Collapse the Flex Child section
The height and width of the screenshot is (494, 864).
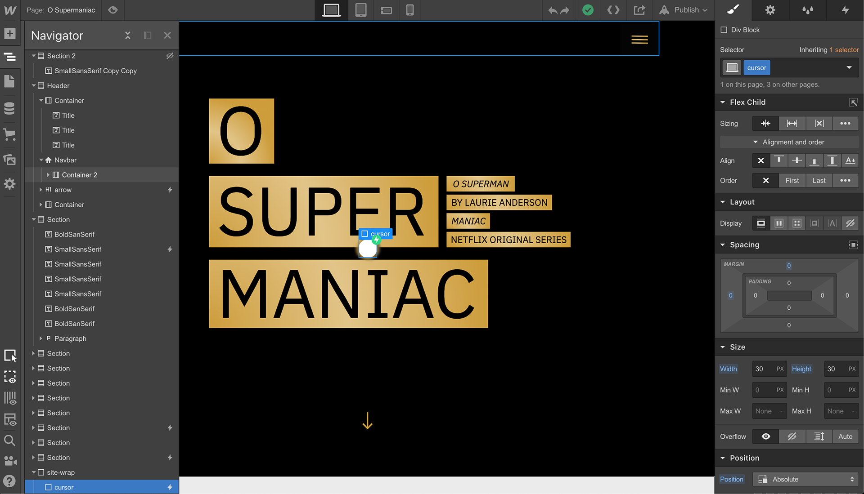723,102
